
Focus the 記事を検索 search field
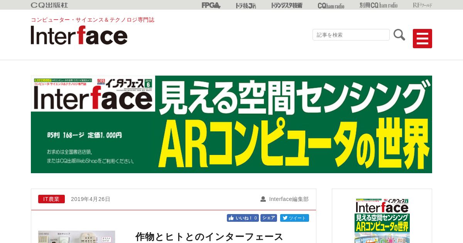click(x=351, y=35)
